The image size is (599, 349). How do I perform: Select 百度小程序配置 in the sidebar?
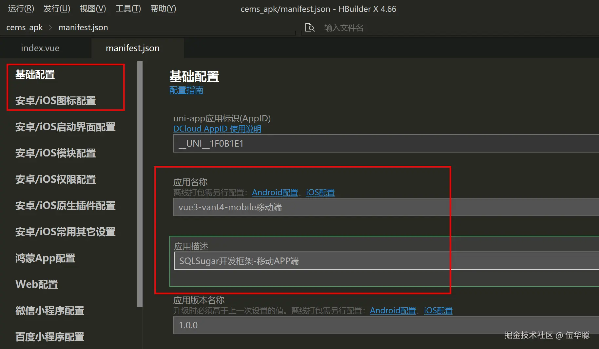point(50,337)
